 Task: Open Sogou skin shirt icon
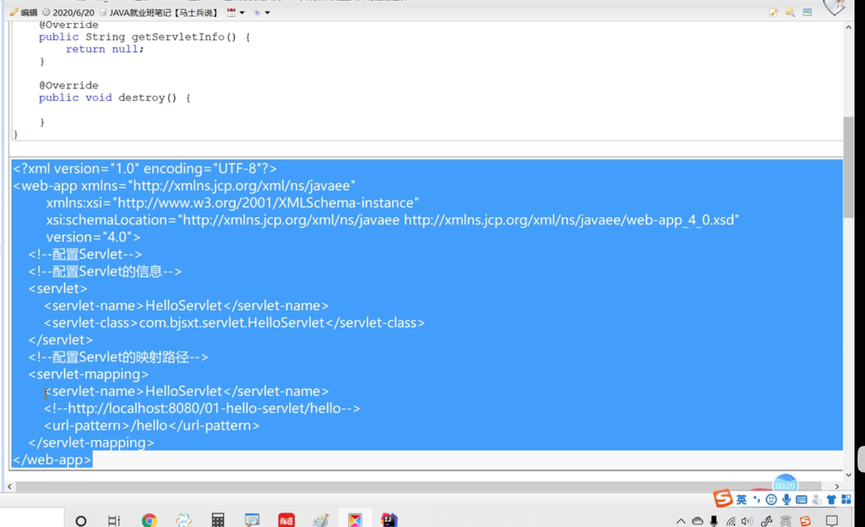click(x=832, y=499)
